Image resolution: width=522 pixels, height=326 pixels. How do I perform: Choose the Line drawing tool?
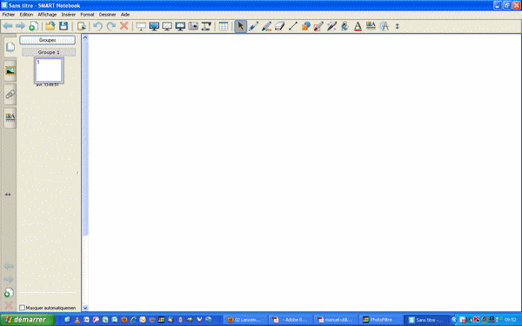click(292, 26)
